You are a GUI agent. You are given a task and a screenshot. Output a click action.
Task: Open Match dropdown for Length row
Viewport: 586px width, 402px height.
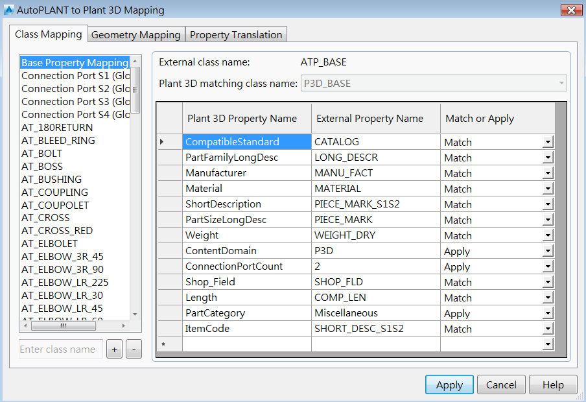tap(548, 298)
